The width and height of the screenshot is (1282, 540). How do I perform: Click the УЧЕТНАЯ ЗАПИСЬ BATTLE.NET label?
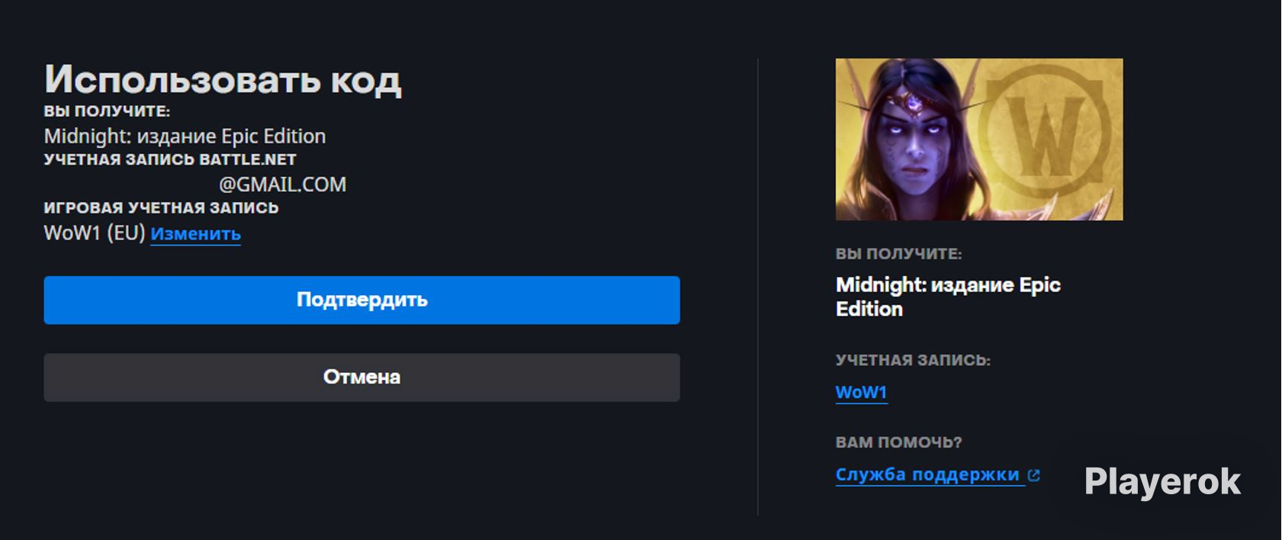(169, 160)
